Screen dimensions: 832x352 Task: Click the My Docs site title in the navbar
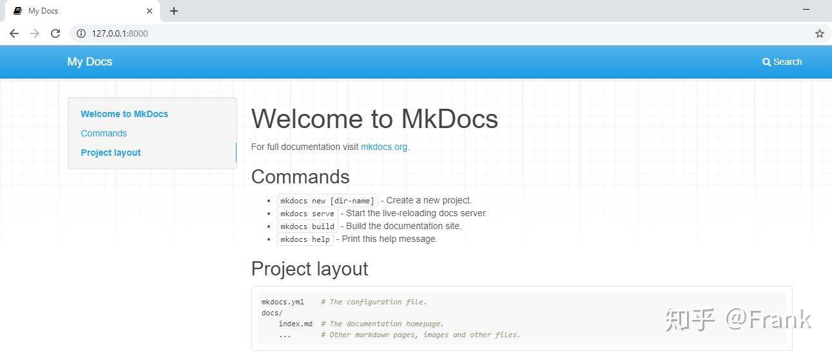tap(90, 62)
